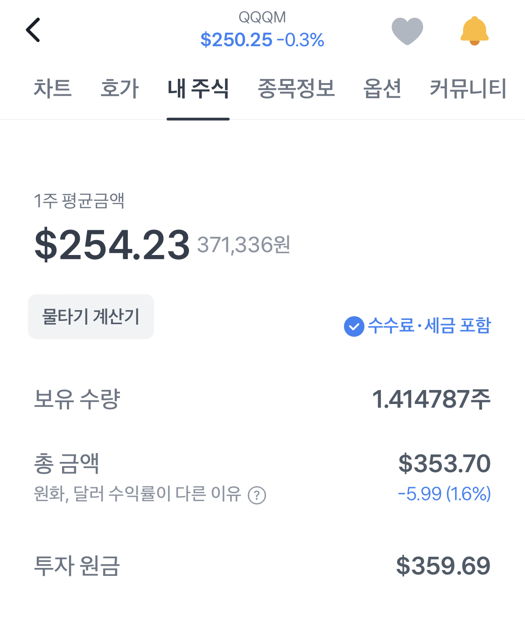Tap the 투자 원금 $359.69 row
Image resolution: width=525 pixels, height=624 pixels.
pos(262,566)
